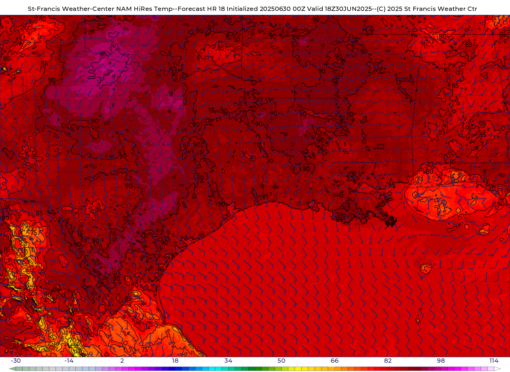Click 'Valid 18Z30JUN2025' in the title
This screenshot has width=510, height=372.
click(339, 9)
